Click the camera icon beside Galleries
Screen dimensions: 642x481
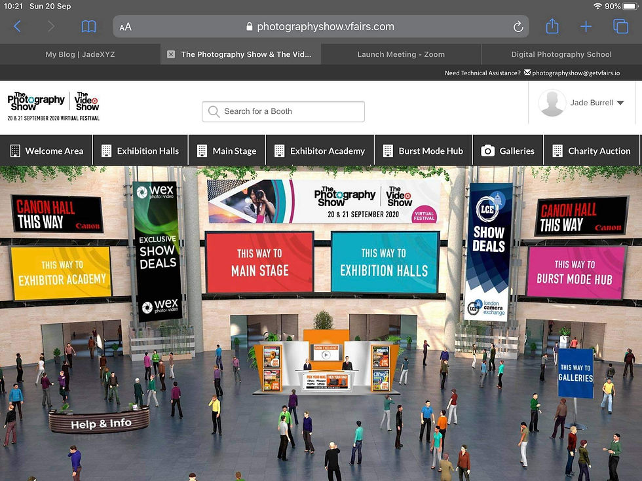click(x=487, y=151)
